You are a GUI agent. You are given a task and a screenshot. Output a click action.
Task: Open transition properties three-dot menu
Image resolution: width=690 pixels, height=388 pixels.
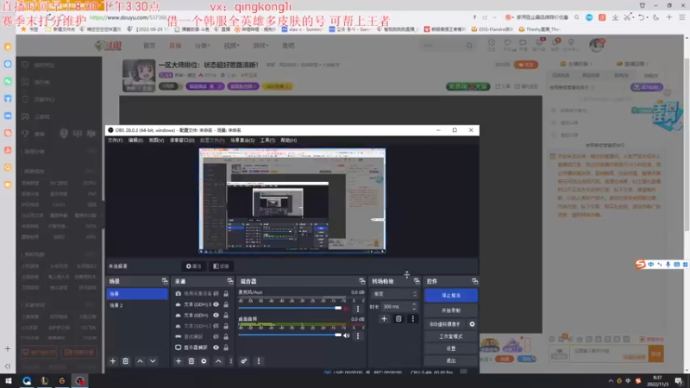pyautogui.click(x=413, y=318)
